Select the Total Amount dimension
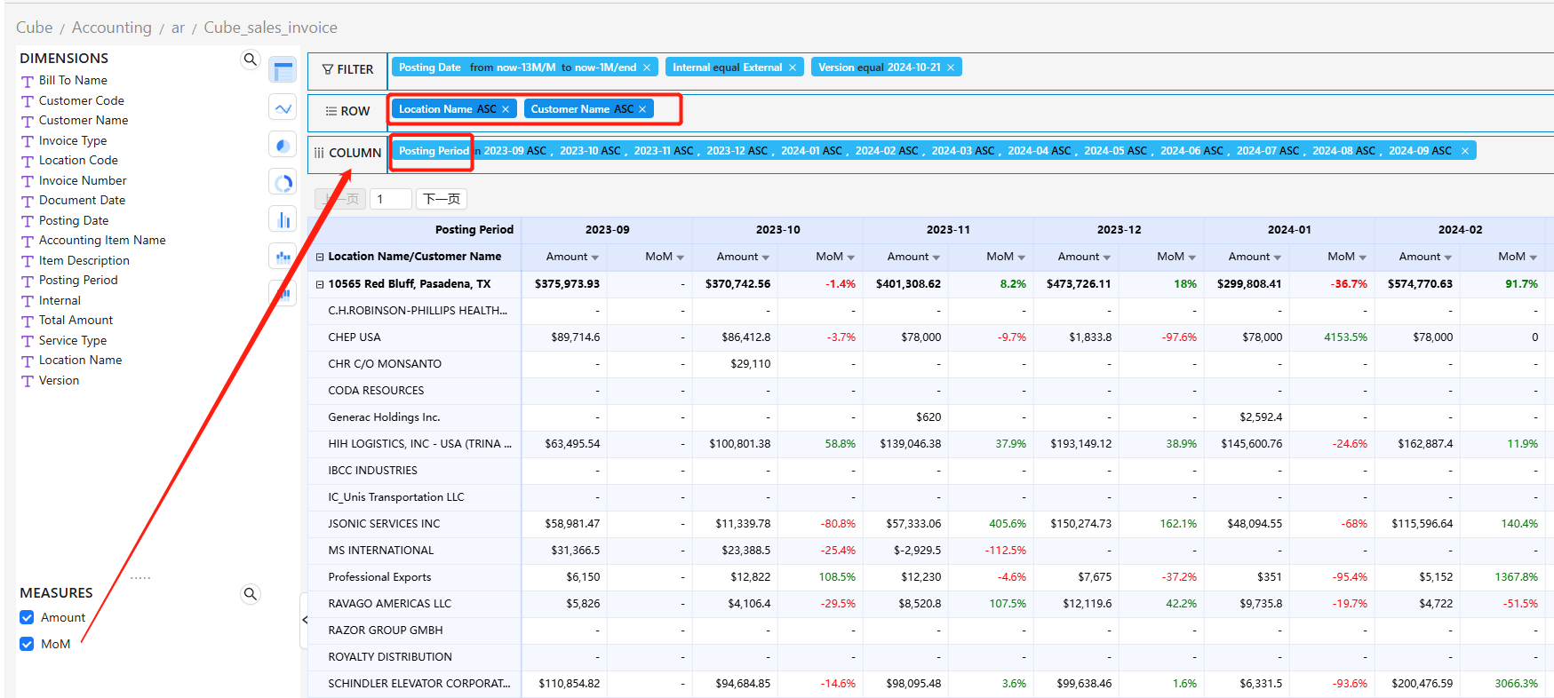 (x=76, y=321)
